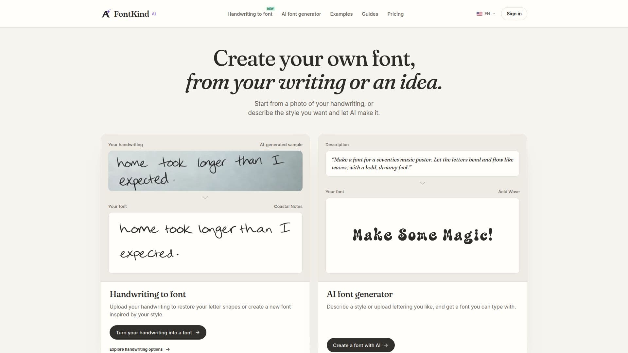Click the Handwriting to font card heading

pyautogui.click(x=148, y=294)
